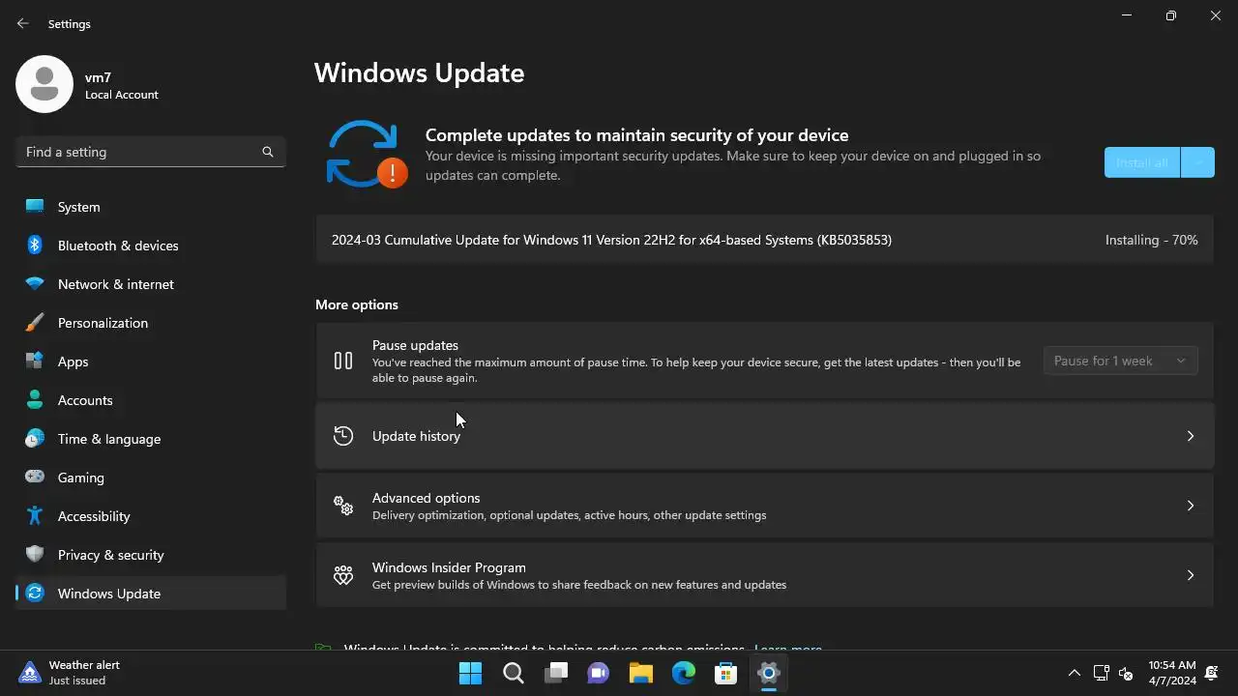Screen dimensions: 1238x696
Task: Click the More options section label
Action: point(357,304)
